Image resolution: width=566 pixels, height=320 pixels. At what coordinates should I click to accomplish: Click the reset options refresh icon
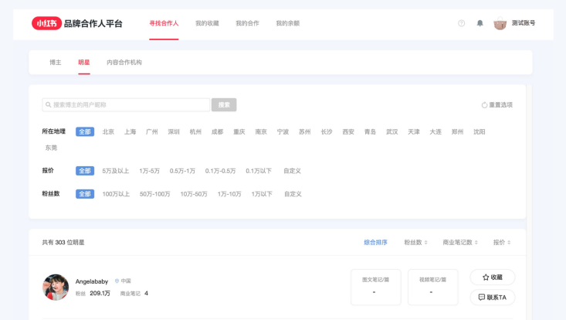484,105
